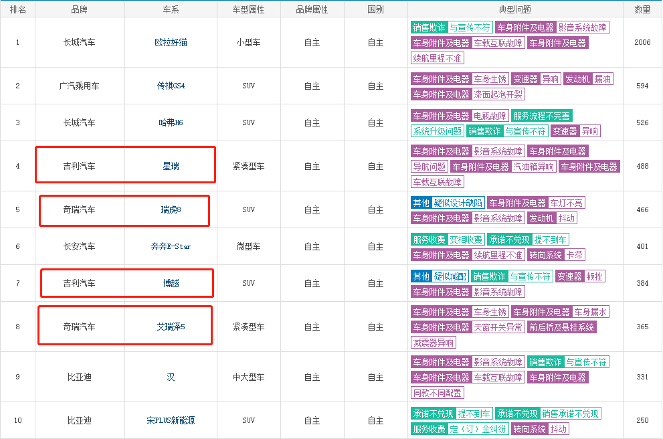Click the 国别 column header

375,9
